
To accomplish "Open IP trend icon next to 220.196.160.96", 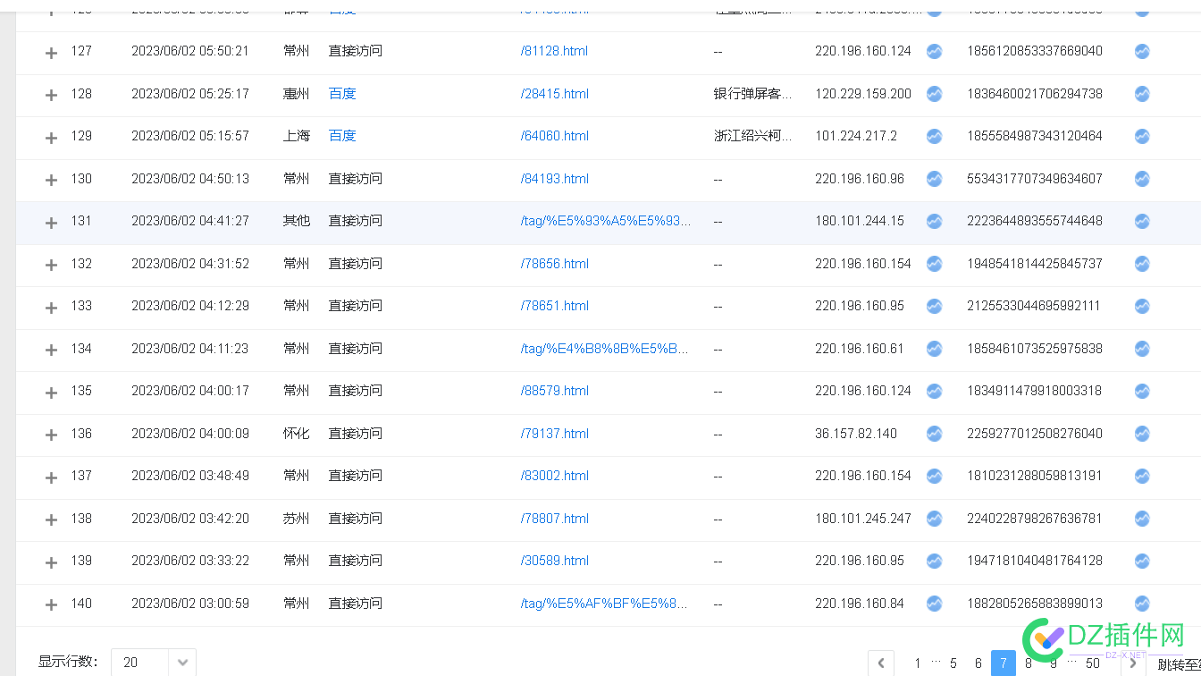I will click(x=934, y=179).
